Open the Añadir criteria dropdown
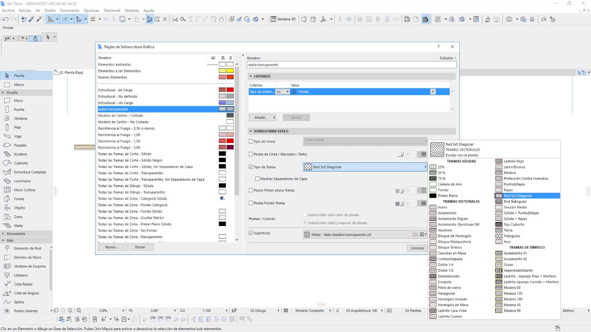 click(262, 118)
